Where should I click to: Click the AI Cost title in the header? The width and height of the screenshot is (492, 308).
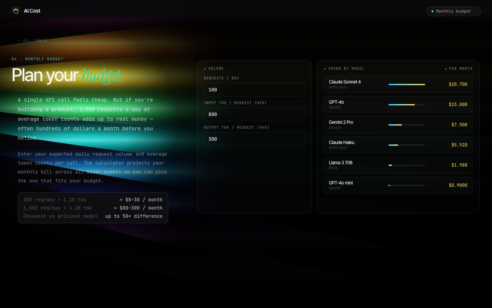(32, 11)
